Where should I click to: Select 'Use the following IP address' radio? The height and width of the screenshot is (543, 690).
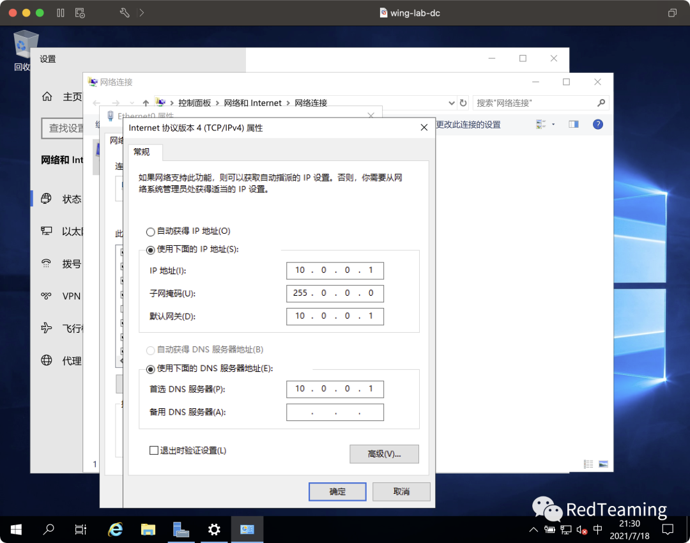coord(151,250)
